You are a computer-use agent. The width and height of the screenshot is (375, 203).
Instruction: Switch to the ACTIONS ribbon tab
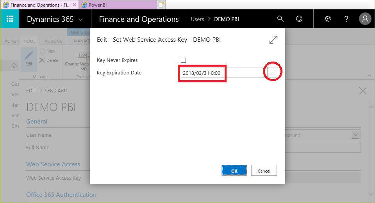pyautogui.click(x=53, y=41)
